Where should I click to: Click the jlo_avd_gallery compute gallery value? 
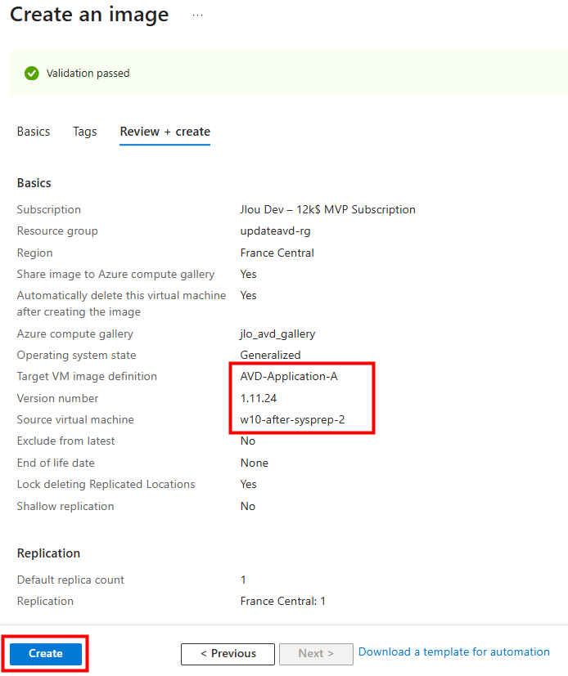tap(277, 334)
